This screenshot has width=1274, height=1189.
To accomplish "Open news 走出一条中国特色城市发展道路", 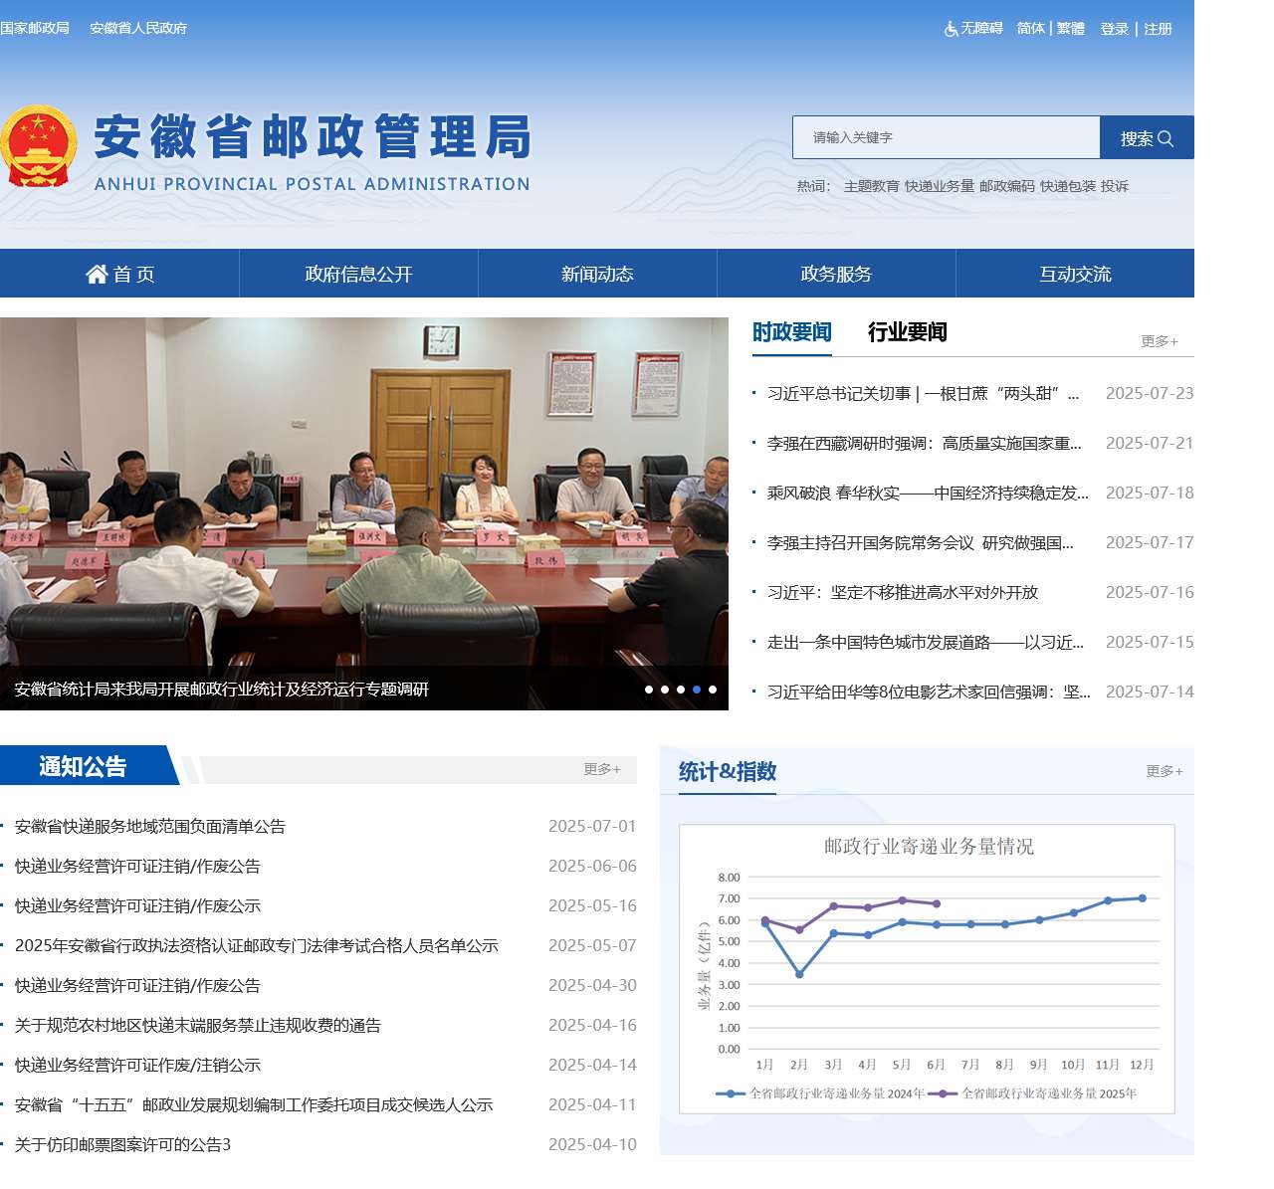I will point(926,643).
